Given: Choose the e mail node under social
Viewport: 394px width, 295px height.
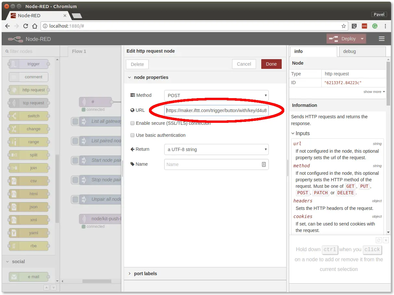Looking at the screenshot, I should [29, 277].
